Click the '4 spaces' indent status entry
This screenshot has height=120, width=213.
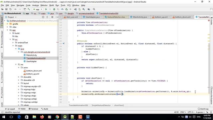[200, 112]
